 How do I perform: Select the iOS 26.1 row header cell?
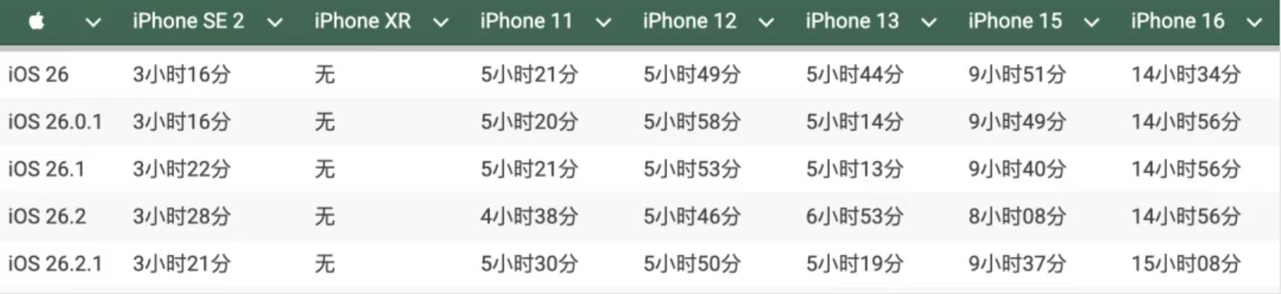(46, 169)
